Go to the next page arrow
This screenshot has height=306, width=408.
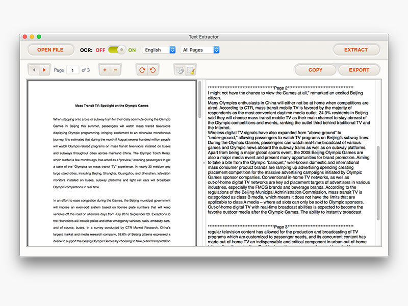tap(44, 70)
